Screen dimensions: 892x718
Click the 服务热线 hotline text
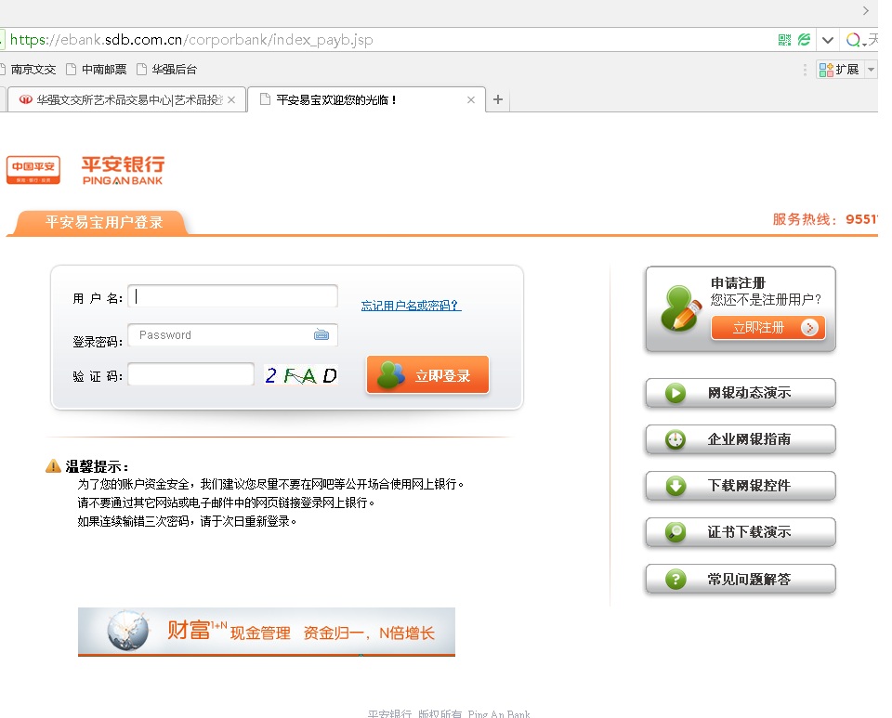tap(824, 219)
